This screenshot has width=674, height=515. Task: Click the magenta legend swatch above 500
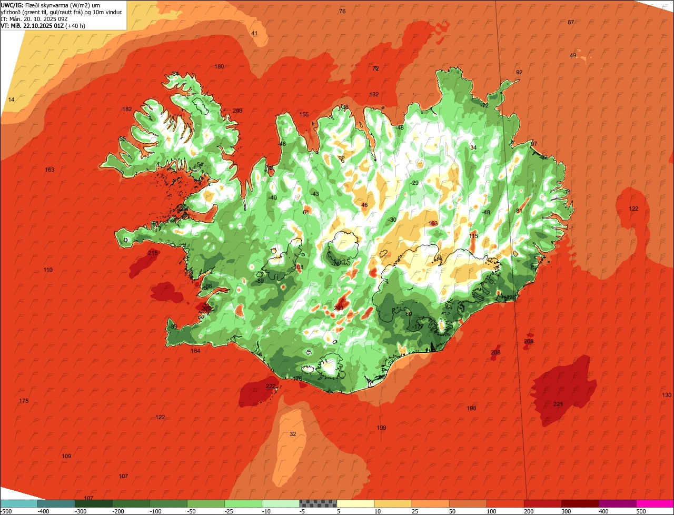click(x=655, y=503)
